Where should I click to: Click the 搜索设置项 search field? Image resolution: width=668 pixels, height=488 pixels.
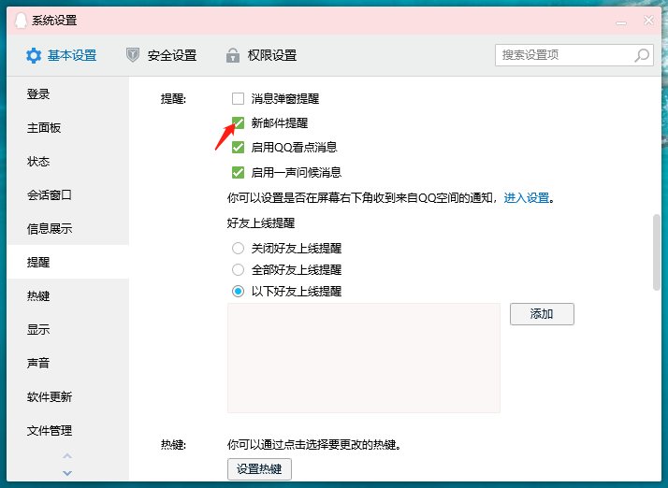tap(574, 55)
